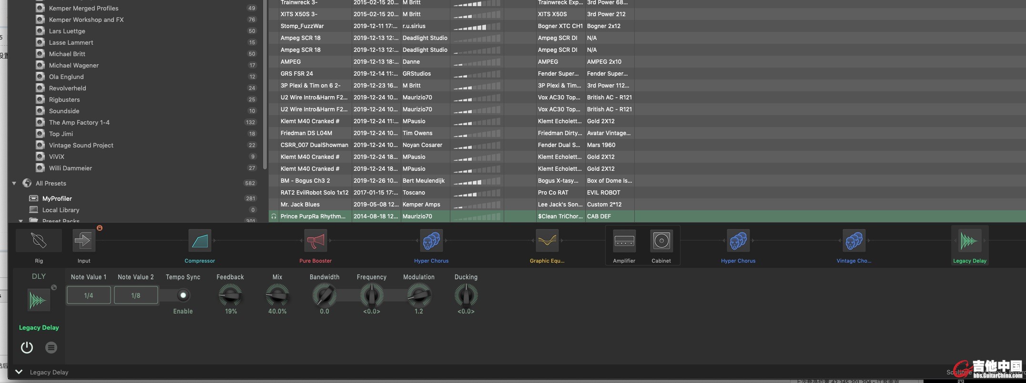Click the Legacy Delay label under DLY
Viewport: 1026px width, 383px height.
pos(39,328)
